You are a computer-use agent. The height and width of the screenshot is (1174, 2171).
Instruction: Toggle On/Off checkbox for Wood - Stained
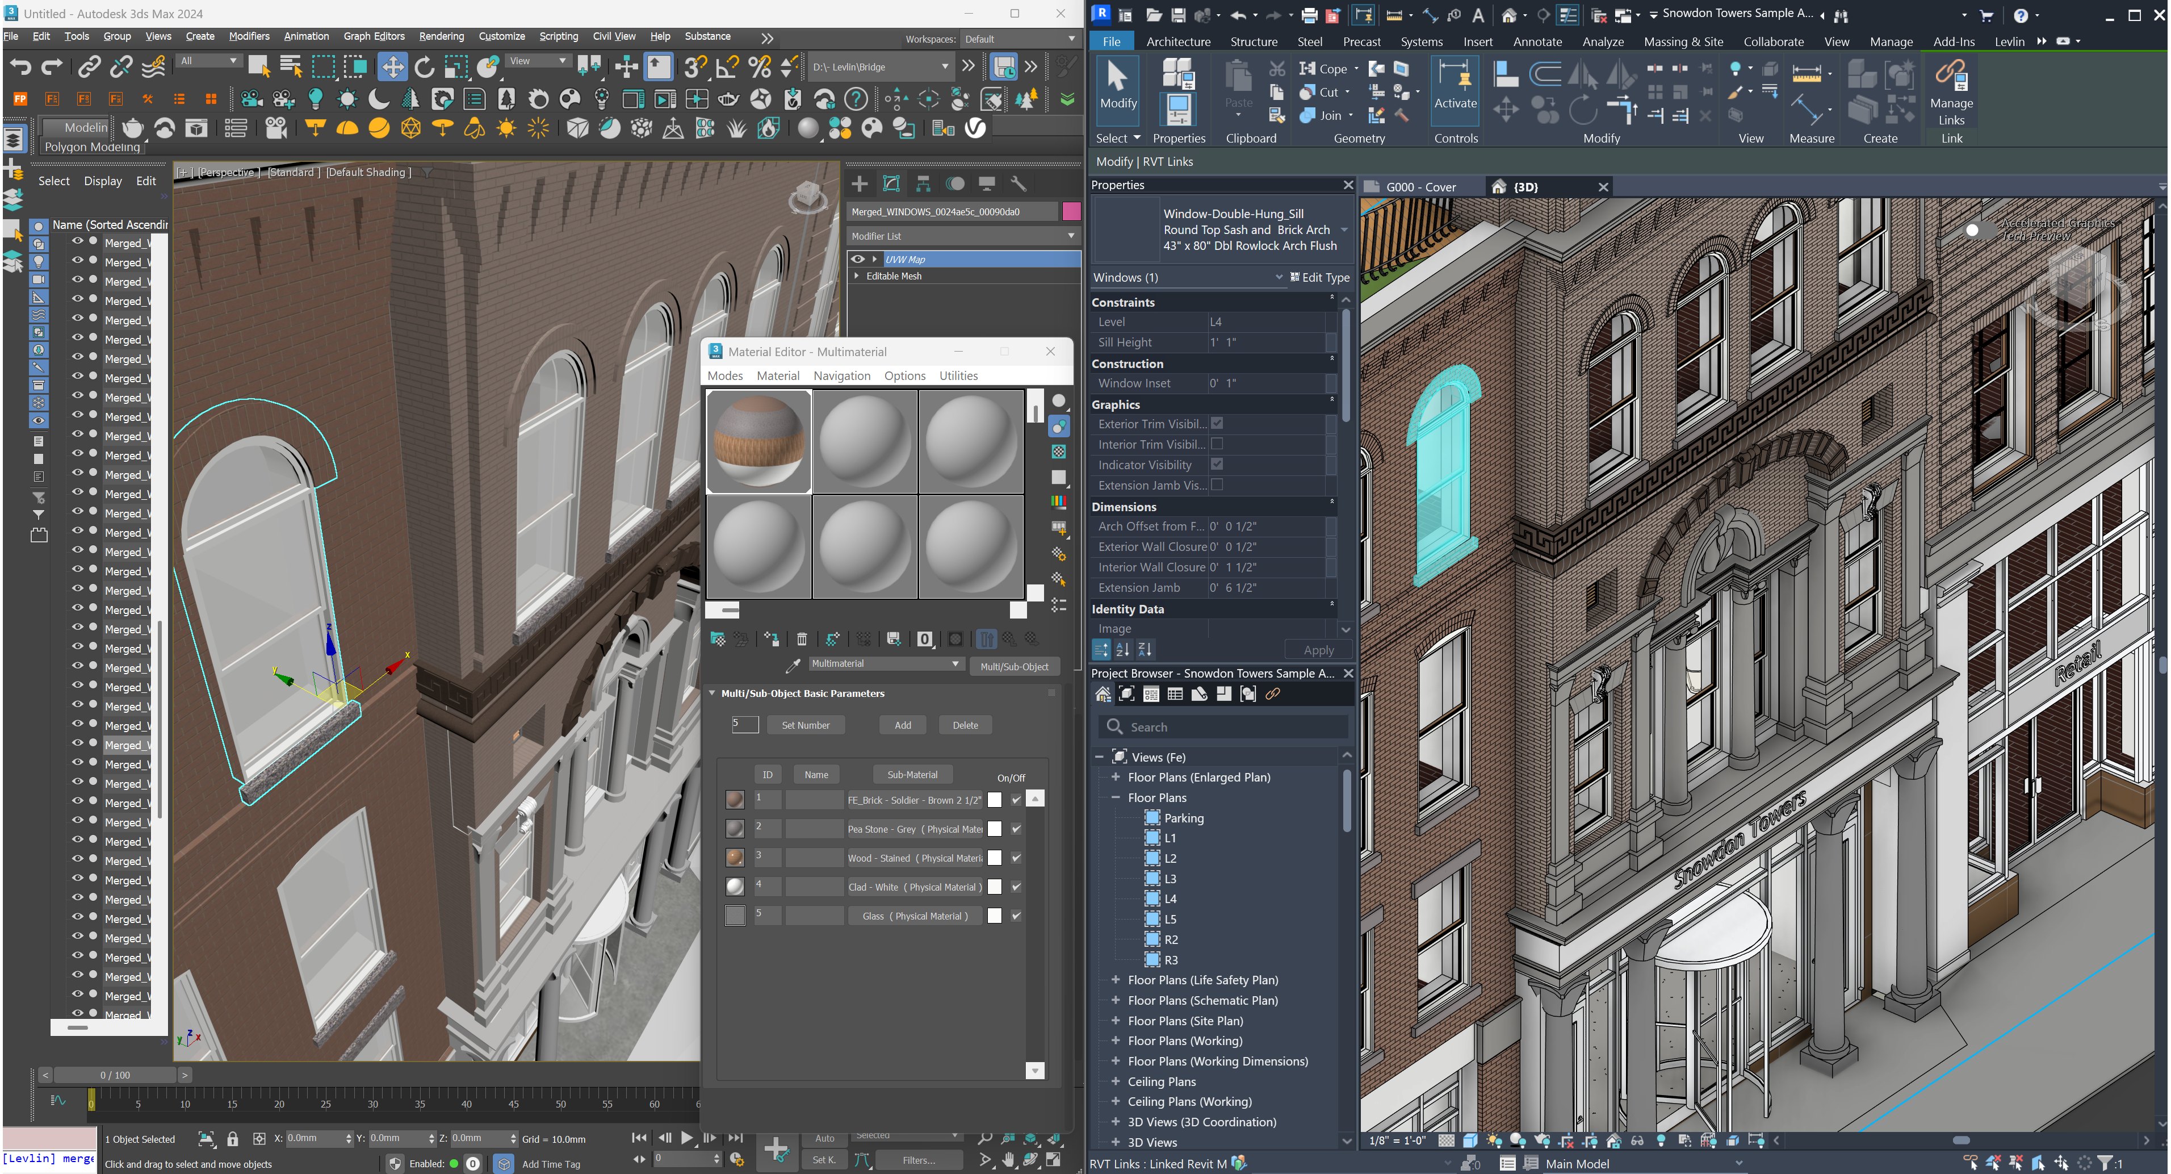tap(1016, 858)
